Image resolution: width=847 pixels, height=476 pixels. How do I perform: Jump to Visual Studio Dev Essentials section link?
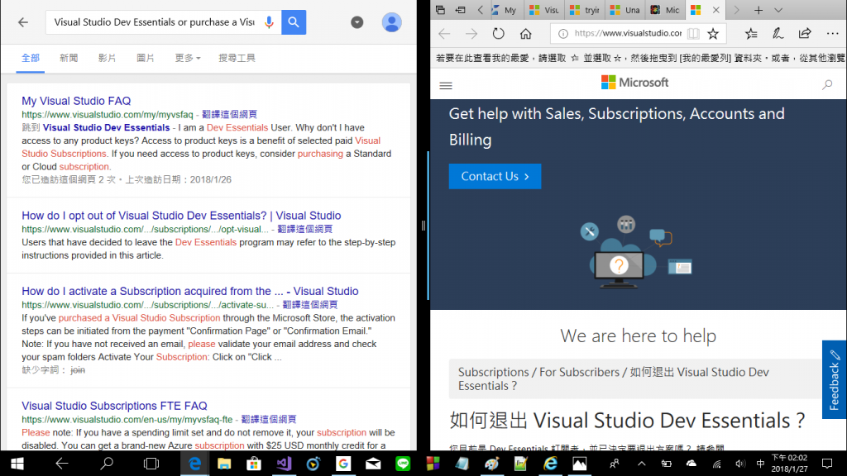click(106, 127)
